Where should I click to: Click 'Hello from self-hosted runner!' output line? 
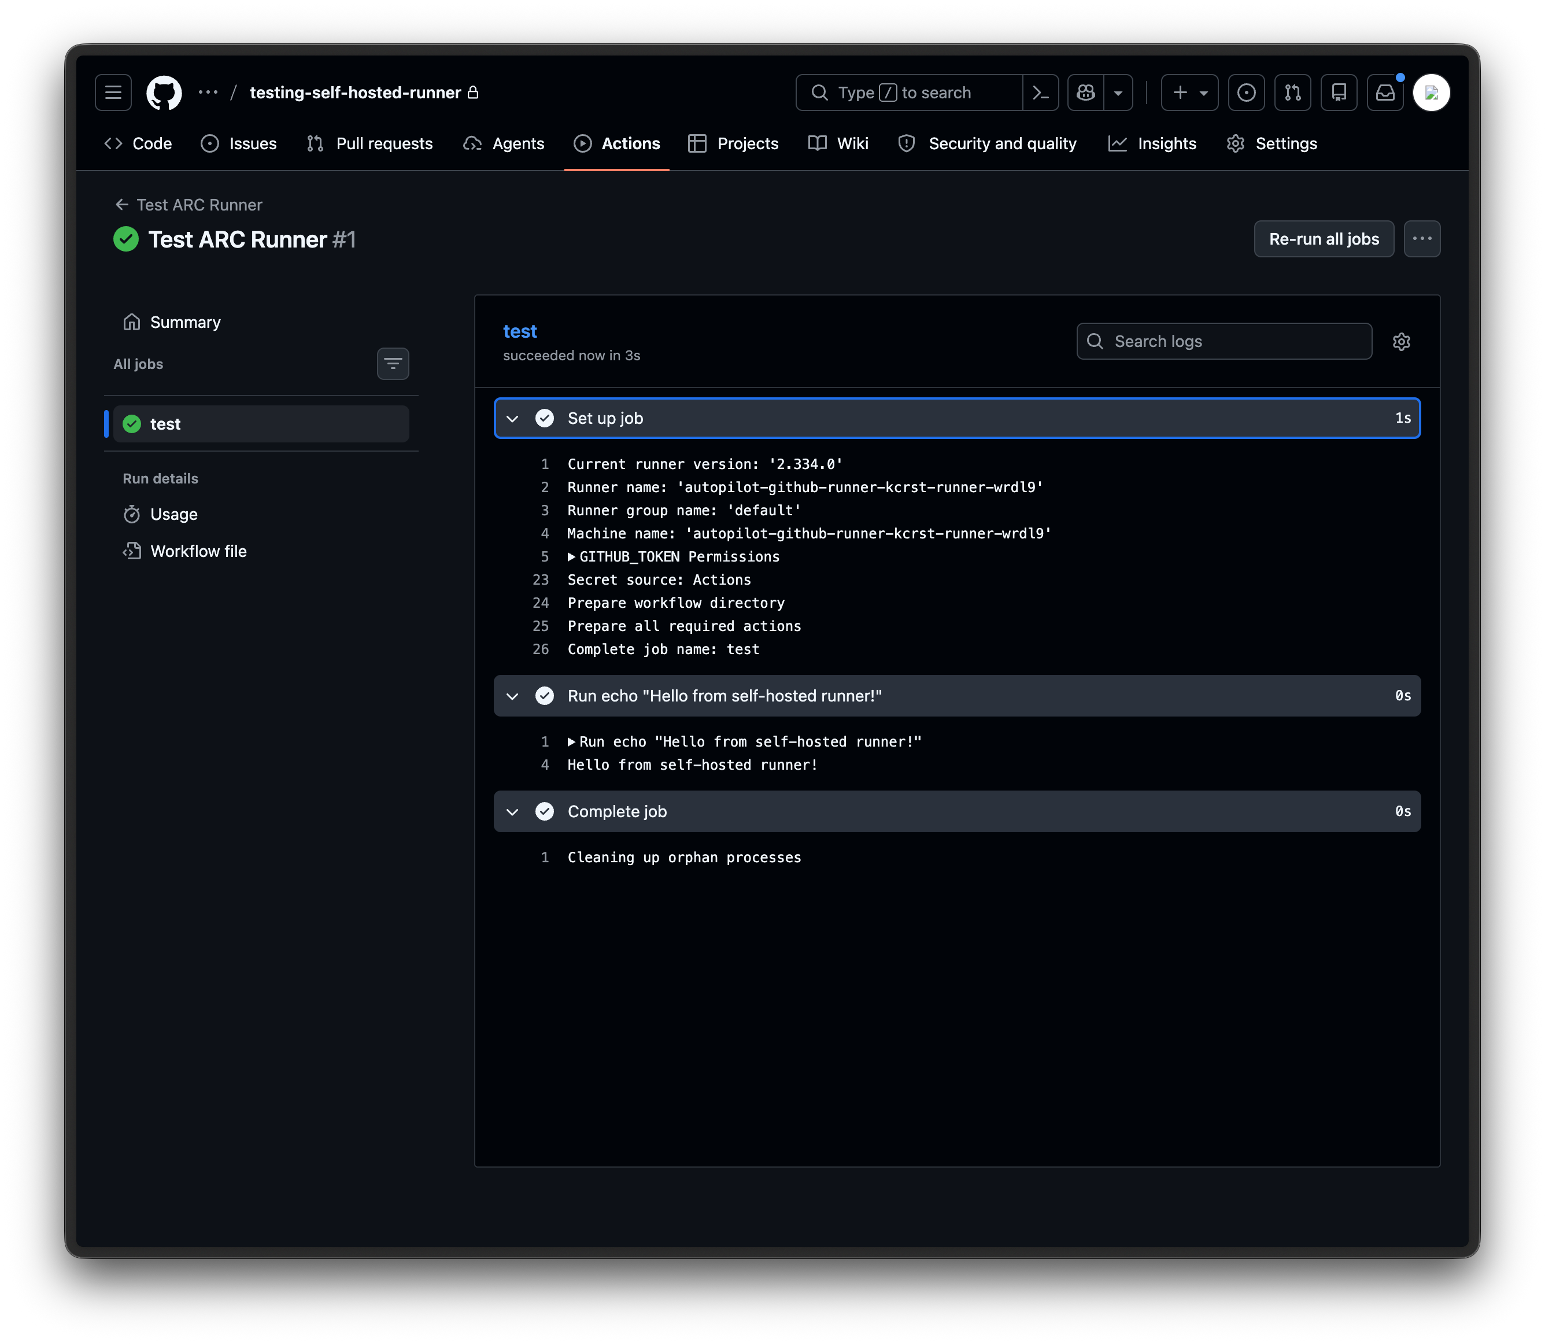coord(692,765)
